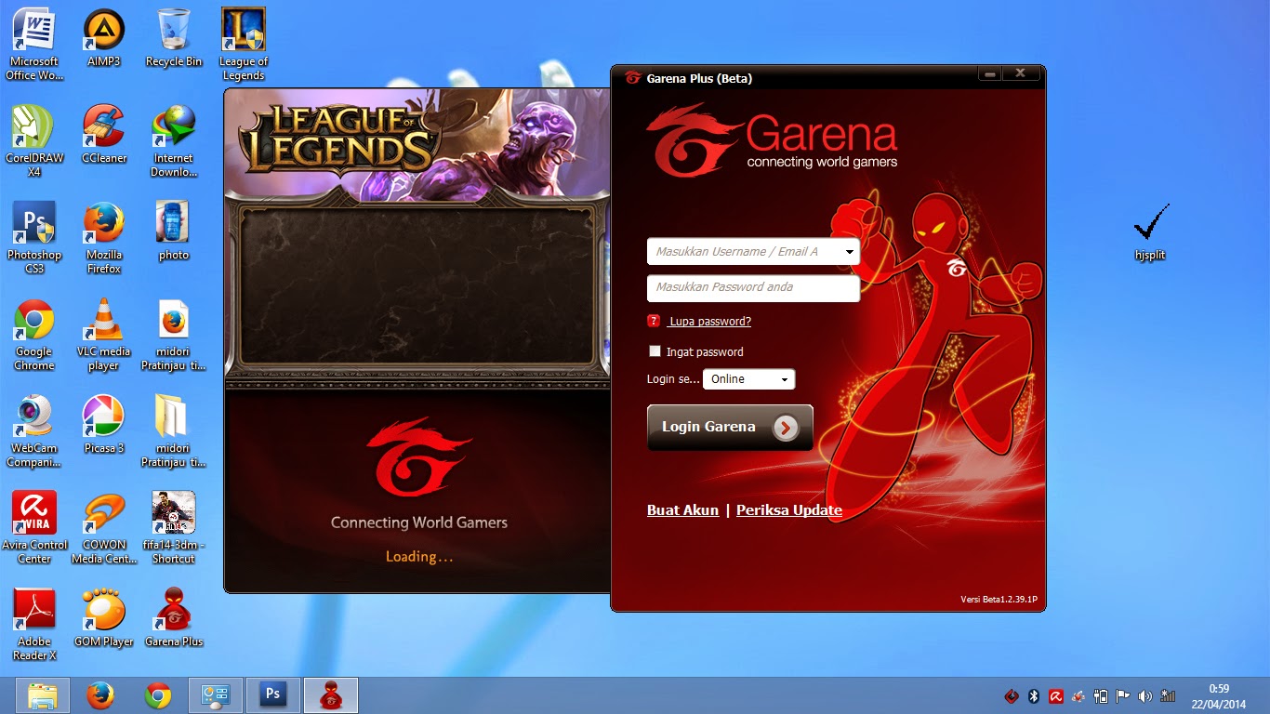Screen dimensions: 1270x714
Task: Click the Java update tray icon
Action: point(1078,695)
